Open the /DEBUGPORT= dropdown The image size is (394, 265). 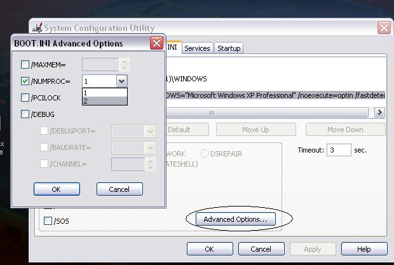(x=150, y=131)
